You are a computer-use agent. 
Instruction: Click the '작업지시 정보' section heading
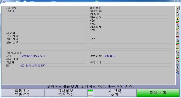click(14, 53)
